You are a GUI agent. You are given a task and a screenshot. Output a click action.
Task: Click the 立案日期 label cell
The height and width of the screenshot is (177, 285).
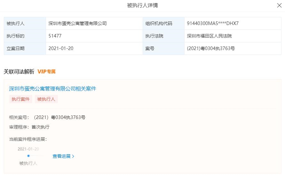coord(25,48)
